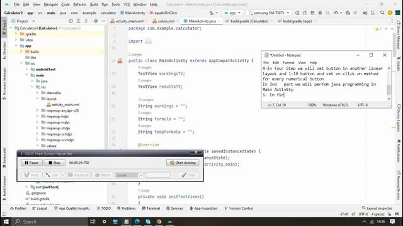This screenshot has width=403, height=226.
Task: Open the Version Control tool window
Action: pyautogui.click(x=239, y=208)
